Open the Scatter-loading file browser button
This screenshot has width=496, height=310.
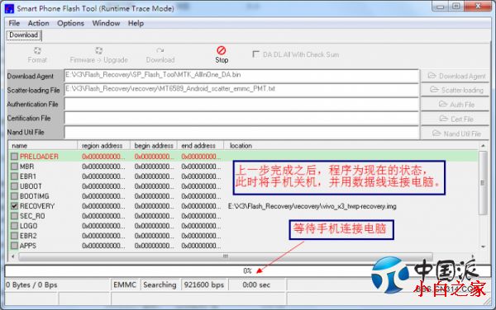click(455, 90)
